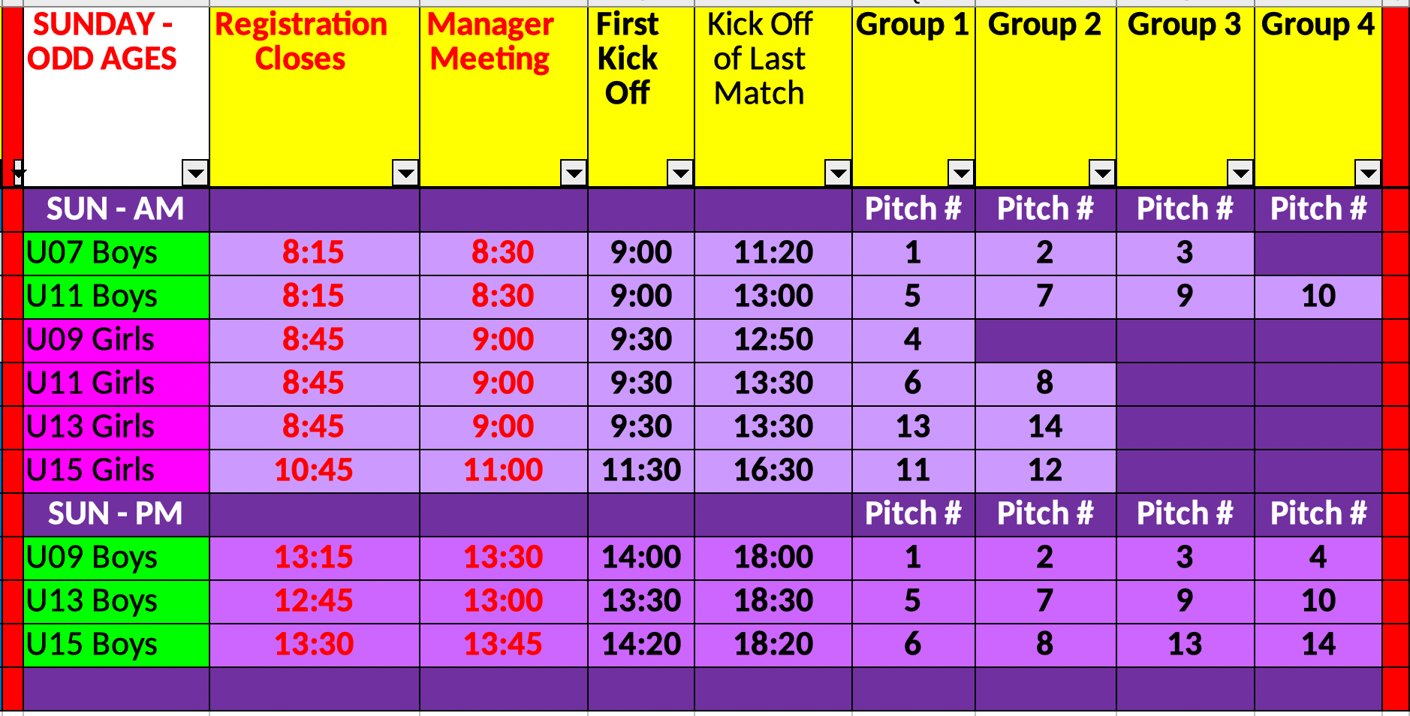Open the Group 3 column filter dropdown
The height and width of the screenshot is (716, 1410).
pos(1239,174)
